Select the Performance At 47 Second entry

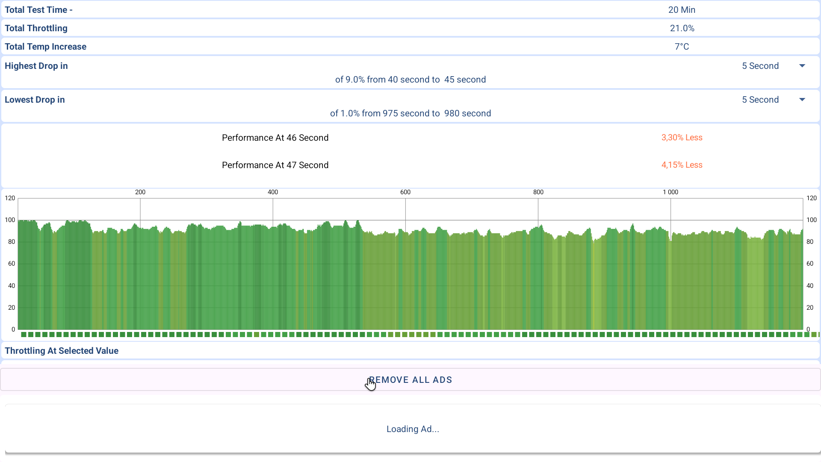click(x=275, y=165)
